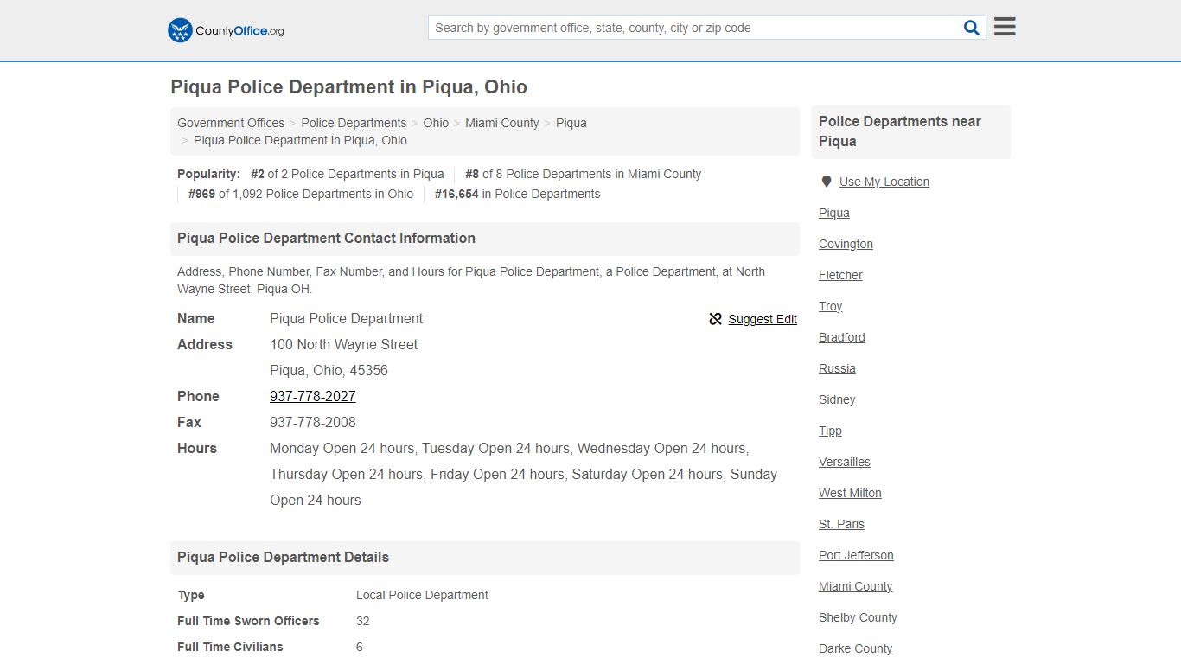1181x664 pixels.
Task: Select Piqua, Ohio, 45356 text
Action: (x=329, y=370)
